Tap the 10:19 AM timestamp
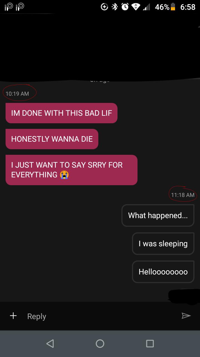200x357 pixels. pyautogui.click(x=17, y=93)
